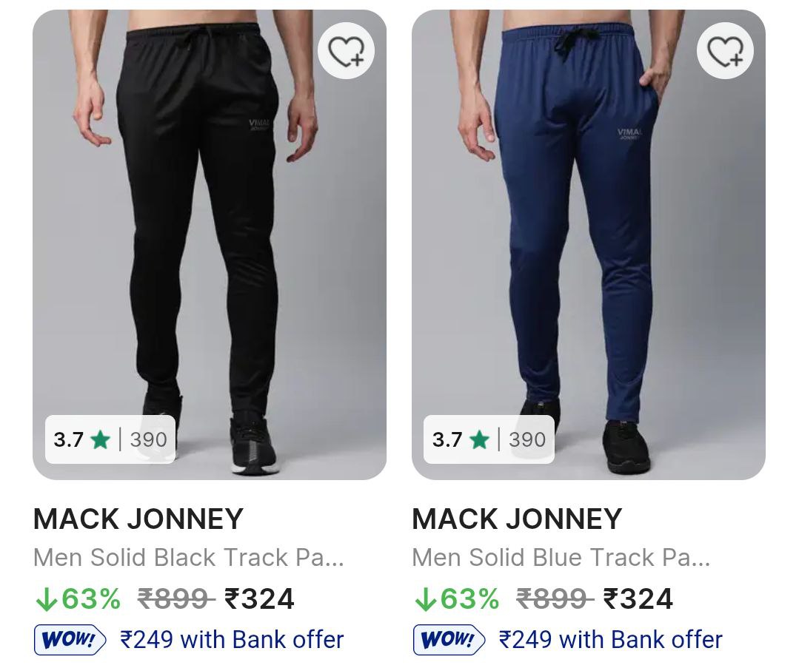Click ₹324 price of blue track pants
Viewport: 799px width, 668px height.
point(638,599)
